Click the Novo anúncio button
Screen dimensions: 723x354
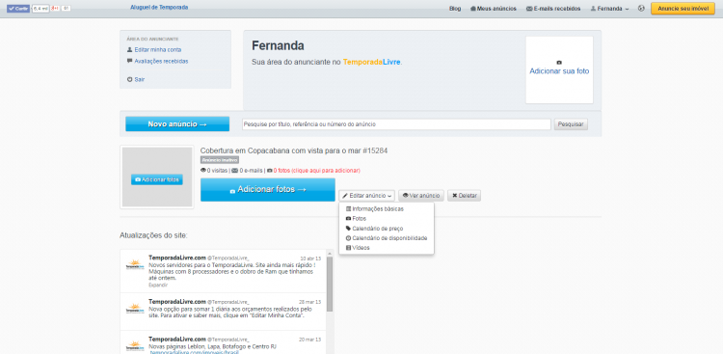[x=177, y=124]
